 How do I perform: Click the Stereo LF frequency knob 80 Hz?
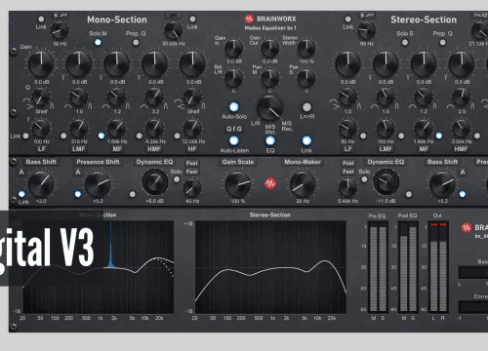[x=347, y=129]
